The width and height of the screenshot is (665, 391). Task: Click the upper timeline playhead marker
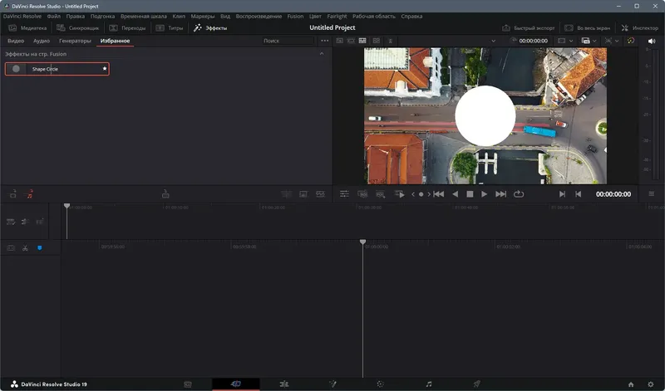67,206
